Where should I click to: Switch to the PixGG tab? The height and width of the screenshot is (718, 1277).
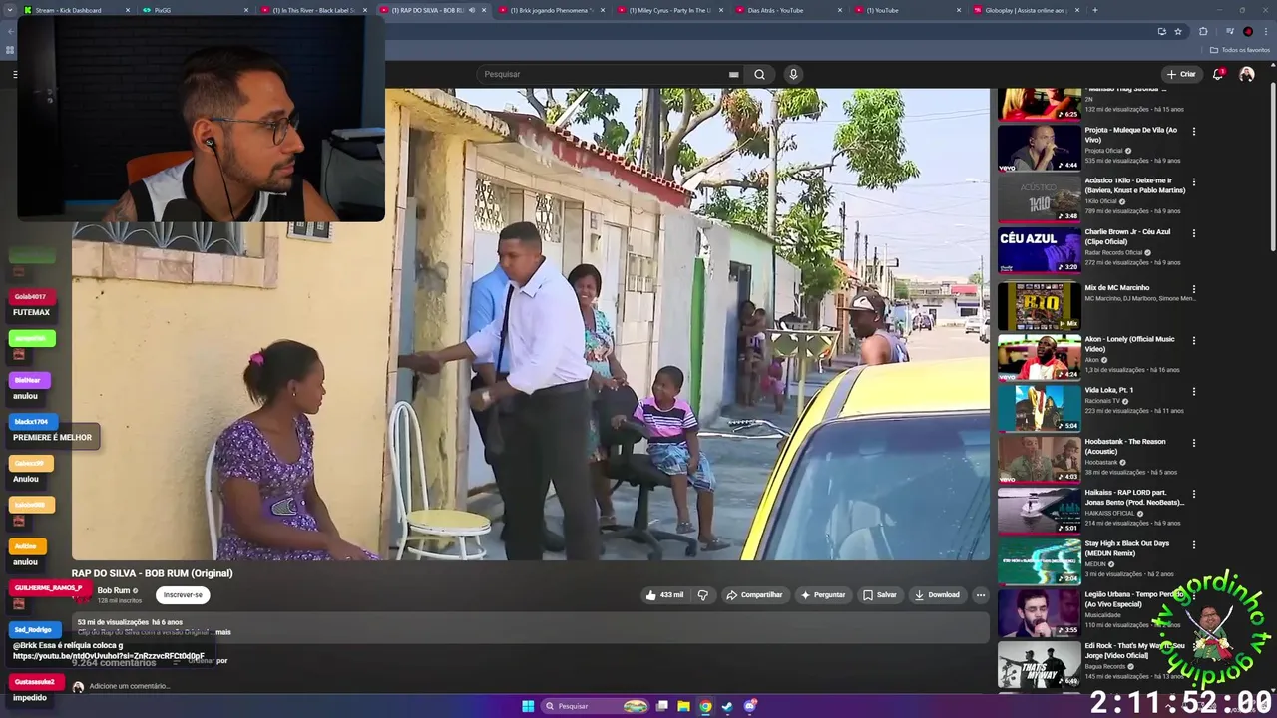coord(196,10)
